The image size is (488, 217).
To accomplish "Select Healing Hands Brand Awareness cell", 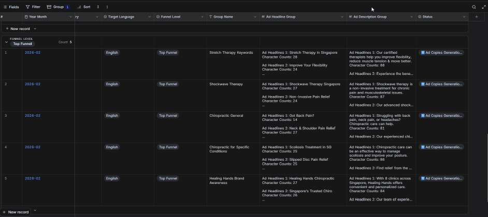I will pos(233,190).
